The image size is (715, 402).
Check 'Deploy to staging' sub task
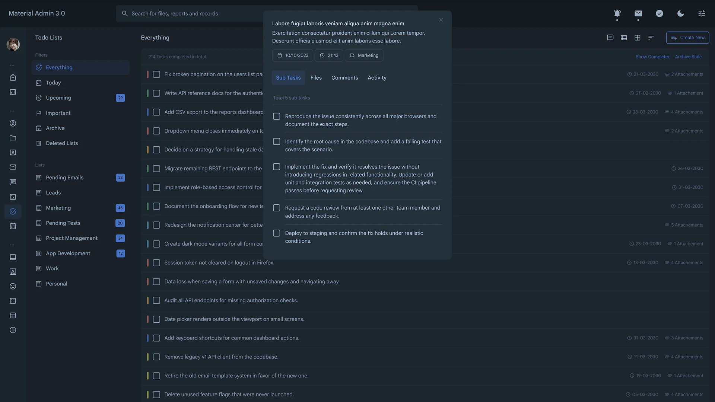pyautogui.click(x=277, y=233)
